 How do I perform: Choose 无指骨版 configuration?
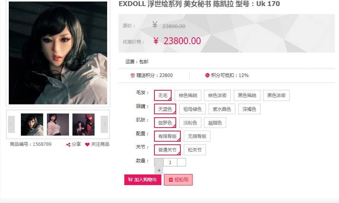click(197, 136)
